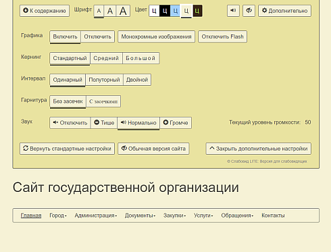Expand the 'Обращения' dropdown menu

click(x=237, y=216)
